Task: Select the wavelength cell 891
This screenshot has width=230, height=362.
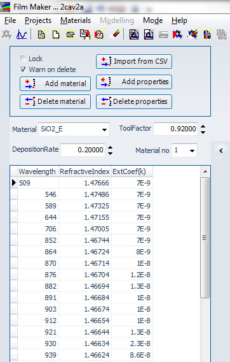Action: 38,298
